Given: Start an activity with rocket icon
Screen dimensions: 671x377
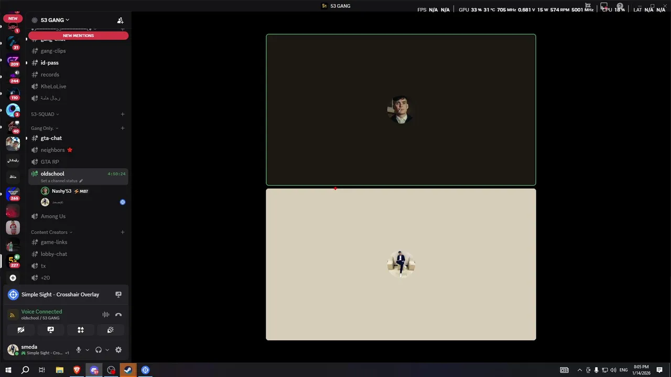Looking at the screenshot, I should coord(81,330).
